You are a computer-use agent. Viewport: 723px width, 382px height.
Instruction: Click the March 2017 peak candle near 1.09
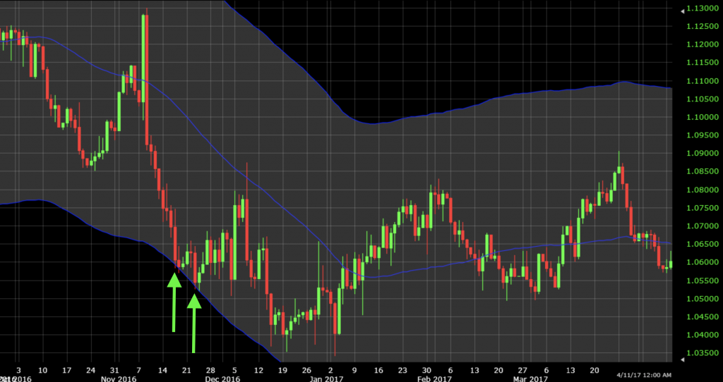(619, 178)
